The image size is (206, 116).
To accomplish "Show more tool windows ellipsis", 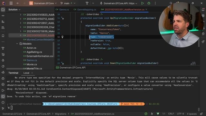I will (3, 42).
